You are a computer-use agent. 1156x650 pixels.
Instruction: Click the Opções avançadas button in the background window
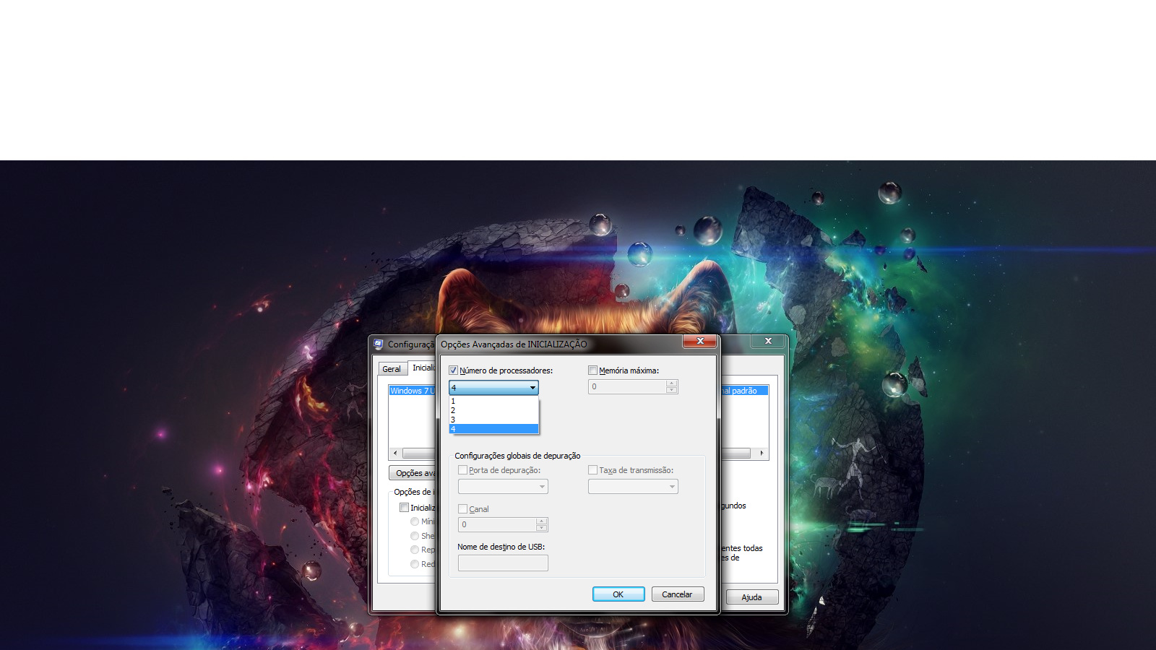point(413,473)
